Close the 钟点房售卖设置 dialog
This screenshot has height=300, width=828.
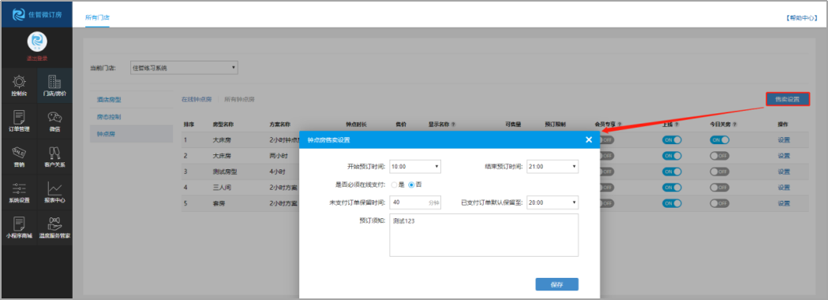click(589, 139)
